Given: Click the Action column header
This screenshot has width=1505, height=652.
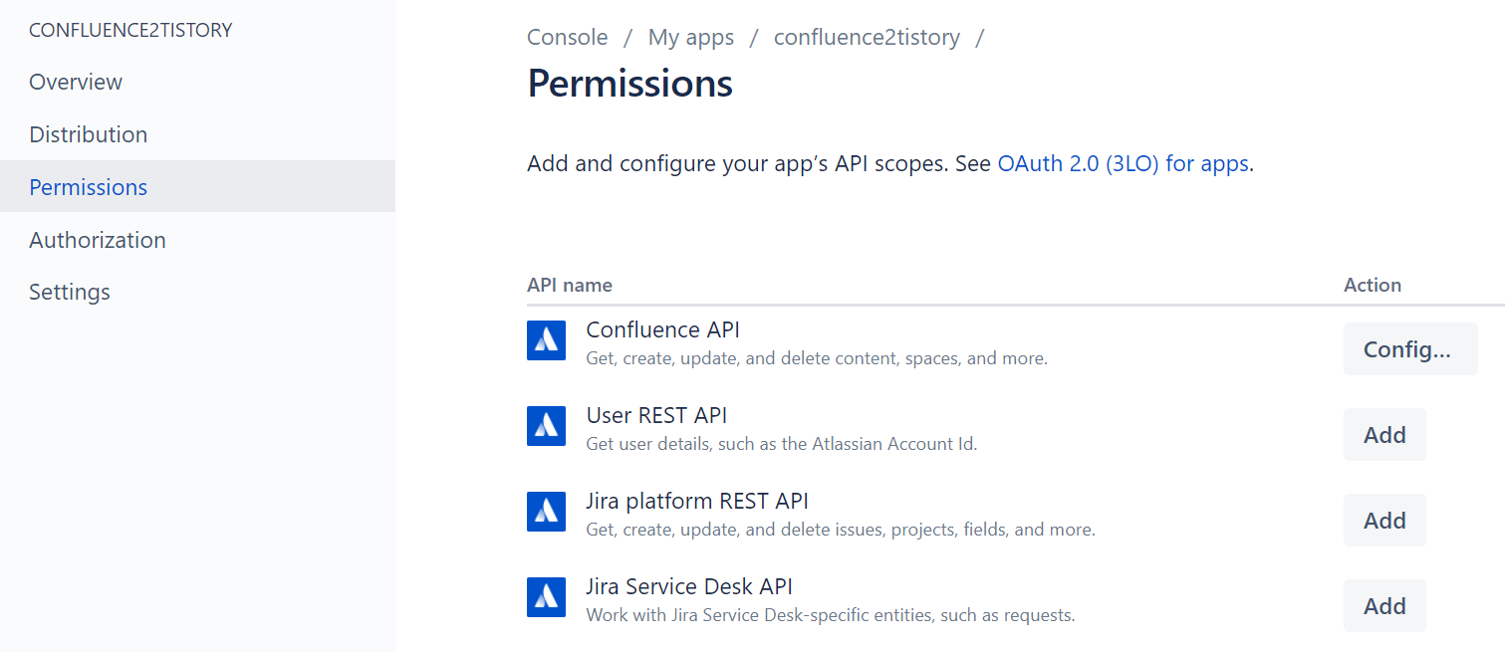Looking at the screenshot, I should tap(1373, 285).
